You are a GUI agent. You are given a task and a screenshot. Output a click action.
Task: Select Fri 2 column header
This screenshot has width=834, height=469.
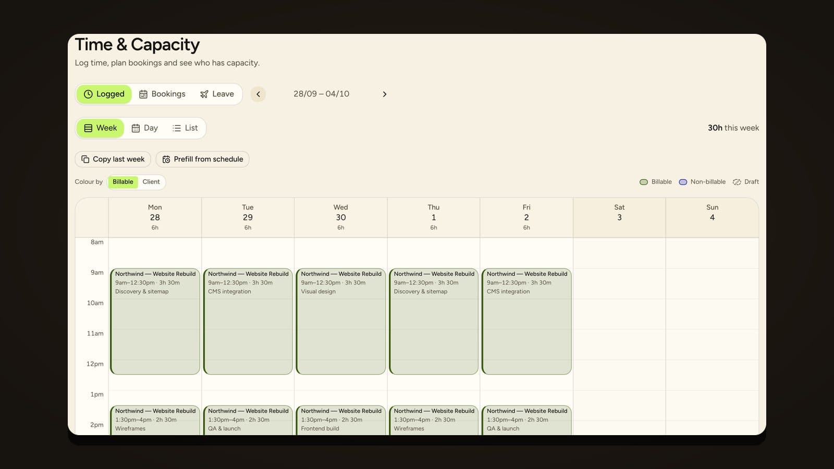coord(526,217)
